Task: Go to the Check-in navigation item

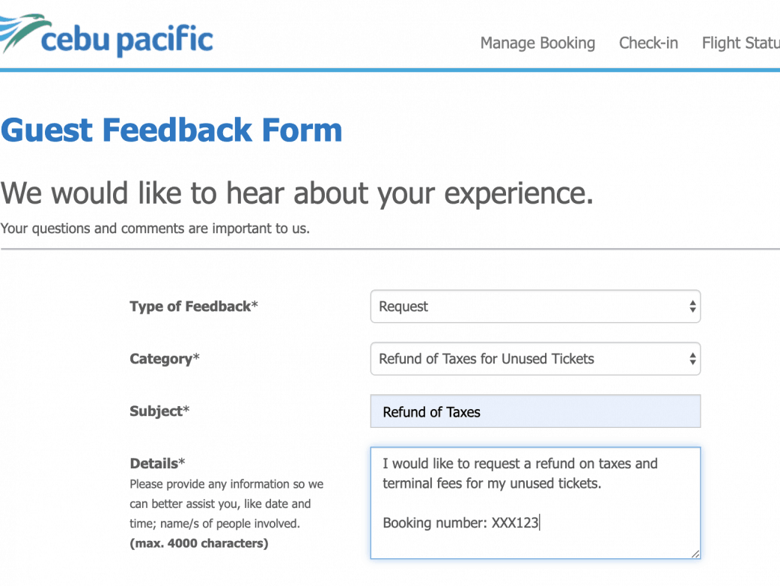Action: pyautogui.click(x=648, y=43)
